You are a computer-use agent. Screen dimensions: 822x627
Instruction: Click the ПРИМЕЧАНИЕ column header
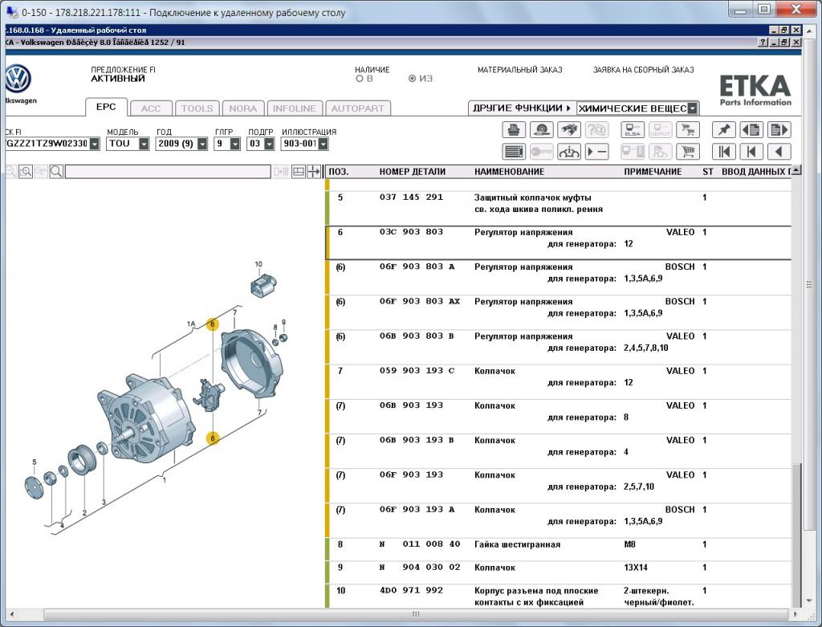click(x=653, y=172)
